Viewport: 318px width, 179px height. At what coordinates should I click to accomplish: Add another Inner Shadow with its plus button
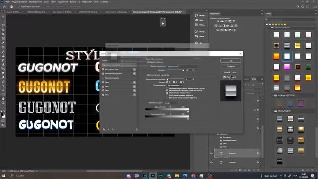point(135,69)
